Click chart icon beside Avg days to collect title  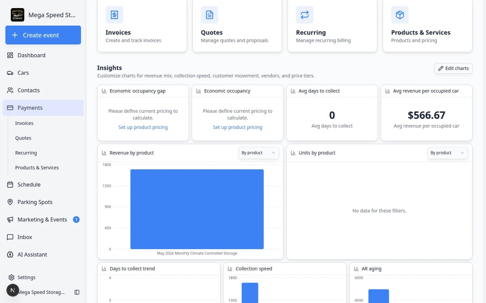point(293,91)
